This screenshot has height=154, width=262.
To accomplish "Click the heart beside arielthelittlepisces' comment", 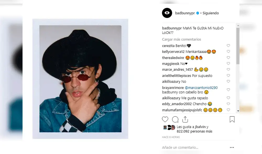I will point(228,75).
